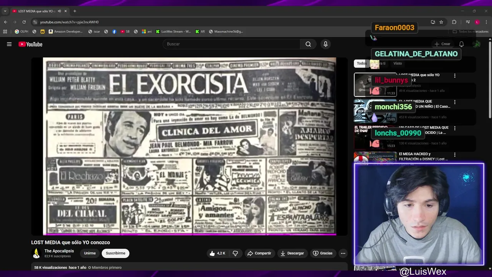
Task: Open the apps grid in bookmarks bar
Action: 5,32
